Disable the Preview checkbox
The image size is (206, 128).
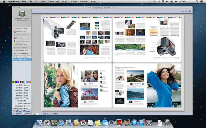24,111
